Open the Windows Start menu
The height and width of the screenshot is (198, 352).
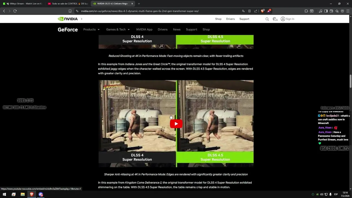point(4,194)
